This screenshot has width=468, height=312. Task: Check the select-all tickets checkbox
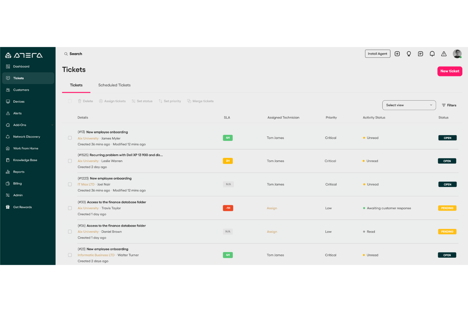[x=70, y=101]
